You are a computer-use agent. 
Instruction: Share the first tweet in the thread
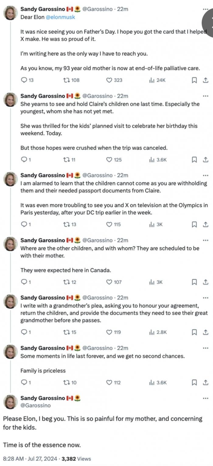point(205,80)
